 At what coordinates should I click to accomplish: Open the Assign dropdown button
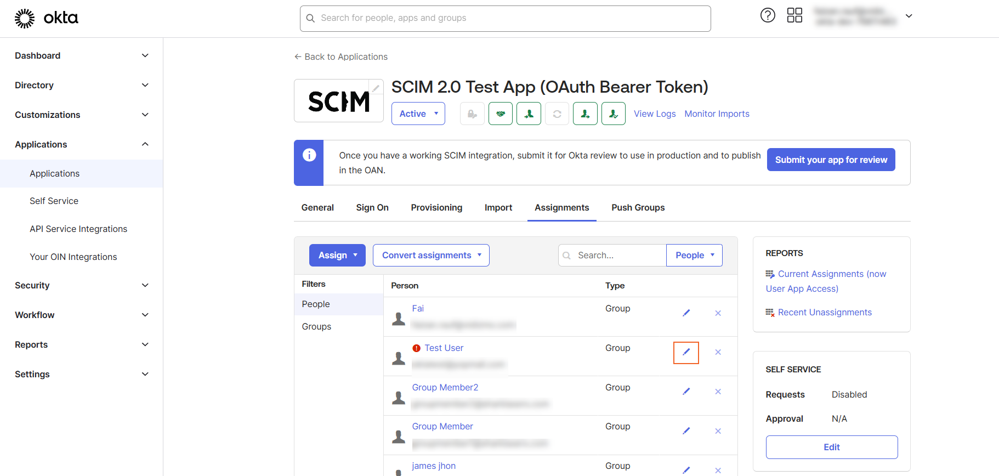click(x=337, y=256)
